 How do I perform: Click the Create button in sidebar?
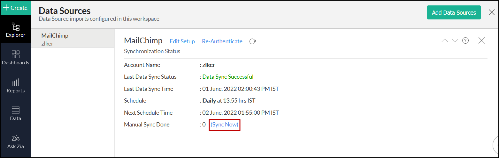[x=15, y=8]
